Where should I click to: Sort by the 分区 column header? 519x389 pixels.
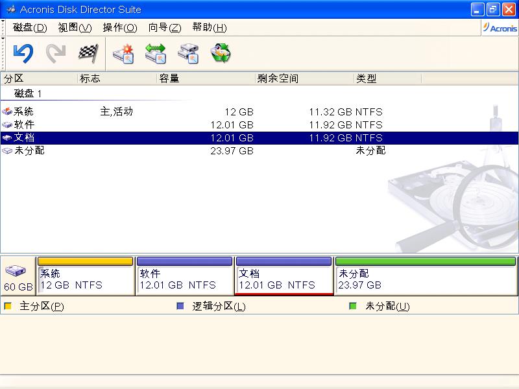click(x=39, y=78)
